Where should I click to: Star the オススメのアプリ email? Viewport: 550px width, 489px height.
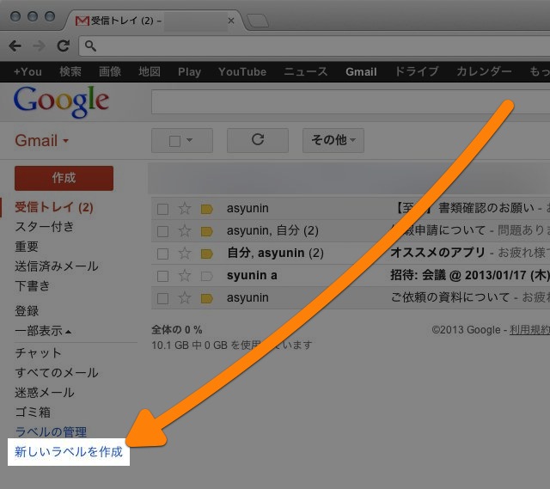(185, 254)
